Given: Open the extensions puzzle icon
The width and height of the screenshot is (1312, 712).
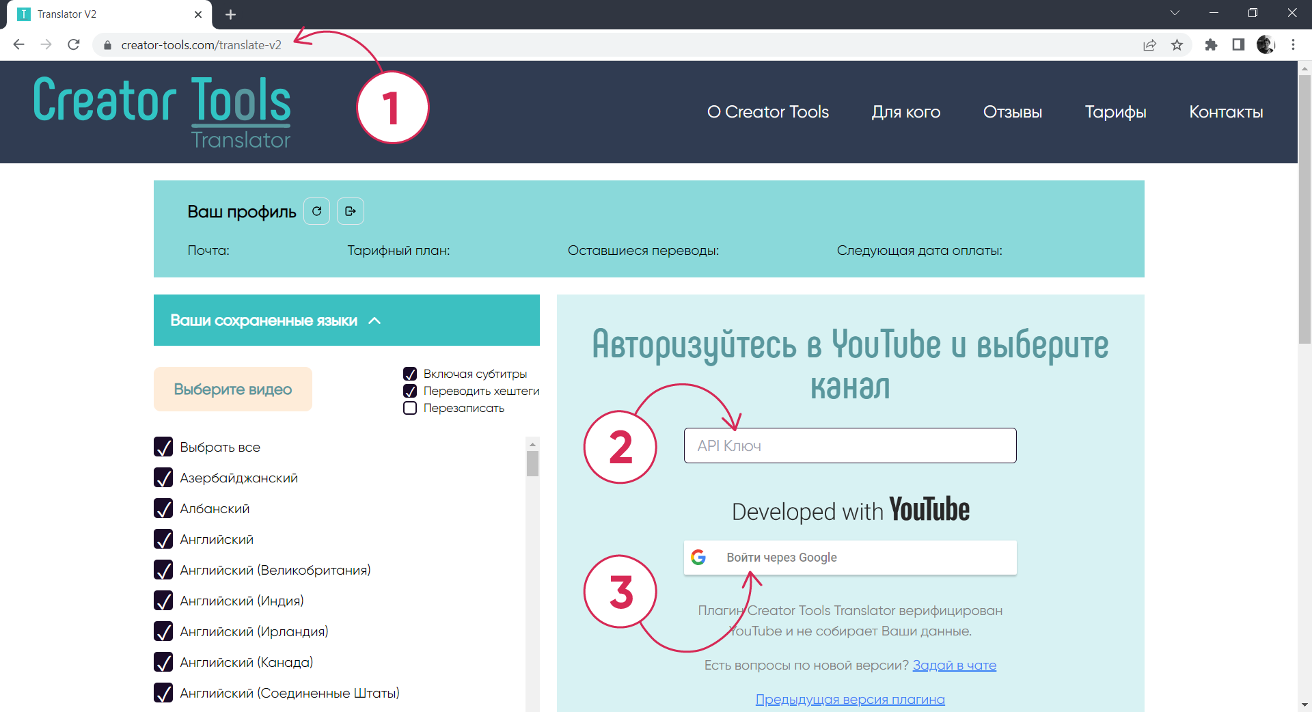Looking at the screenshot, I should point(1211,45).
